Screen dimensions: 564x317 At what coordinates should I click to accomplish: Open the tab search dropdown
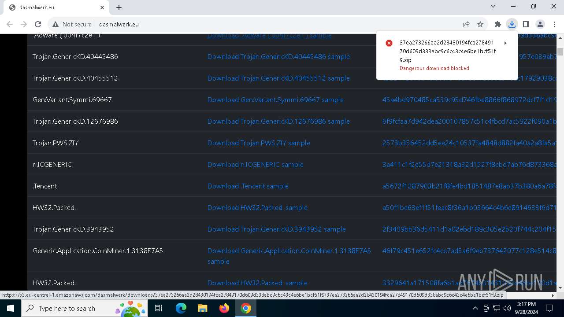coord(493,6)
